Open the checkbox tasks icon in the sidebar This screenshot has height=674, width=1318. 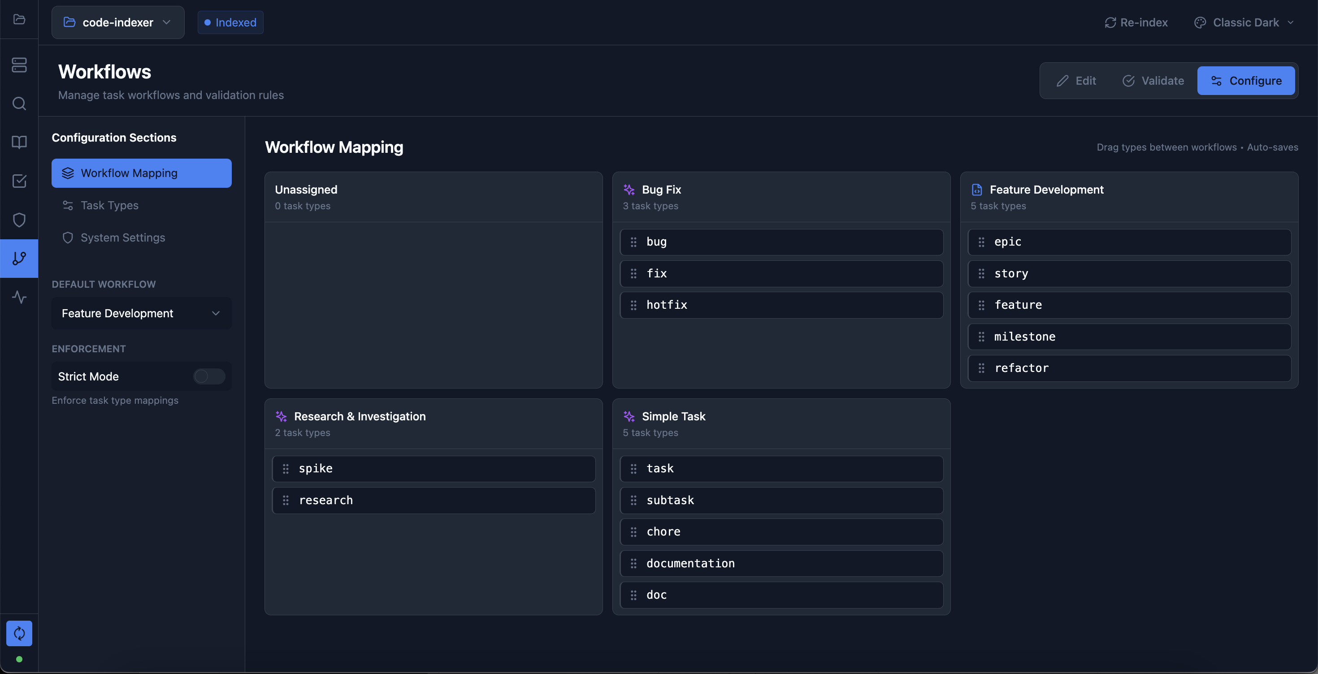19,181
